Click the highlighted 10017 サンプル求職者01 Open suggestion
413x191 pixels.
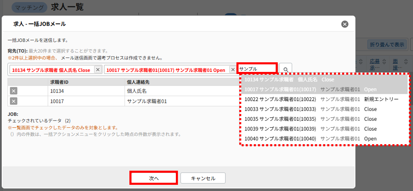pyautogui.click(x=310, y=89)
